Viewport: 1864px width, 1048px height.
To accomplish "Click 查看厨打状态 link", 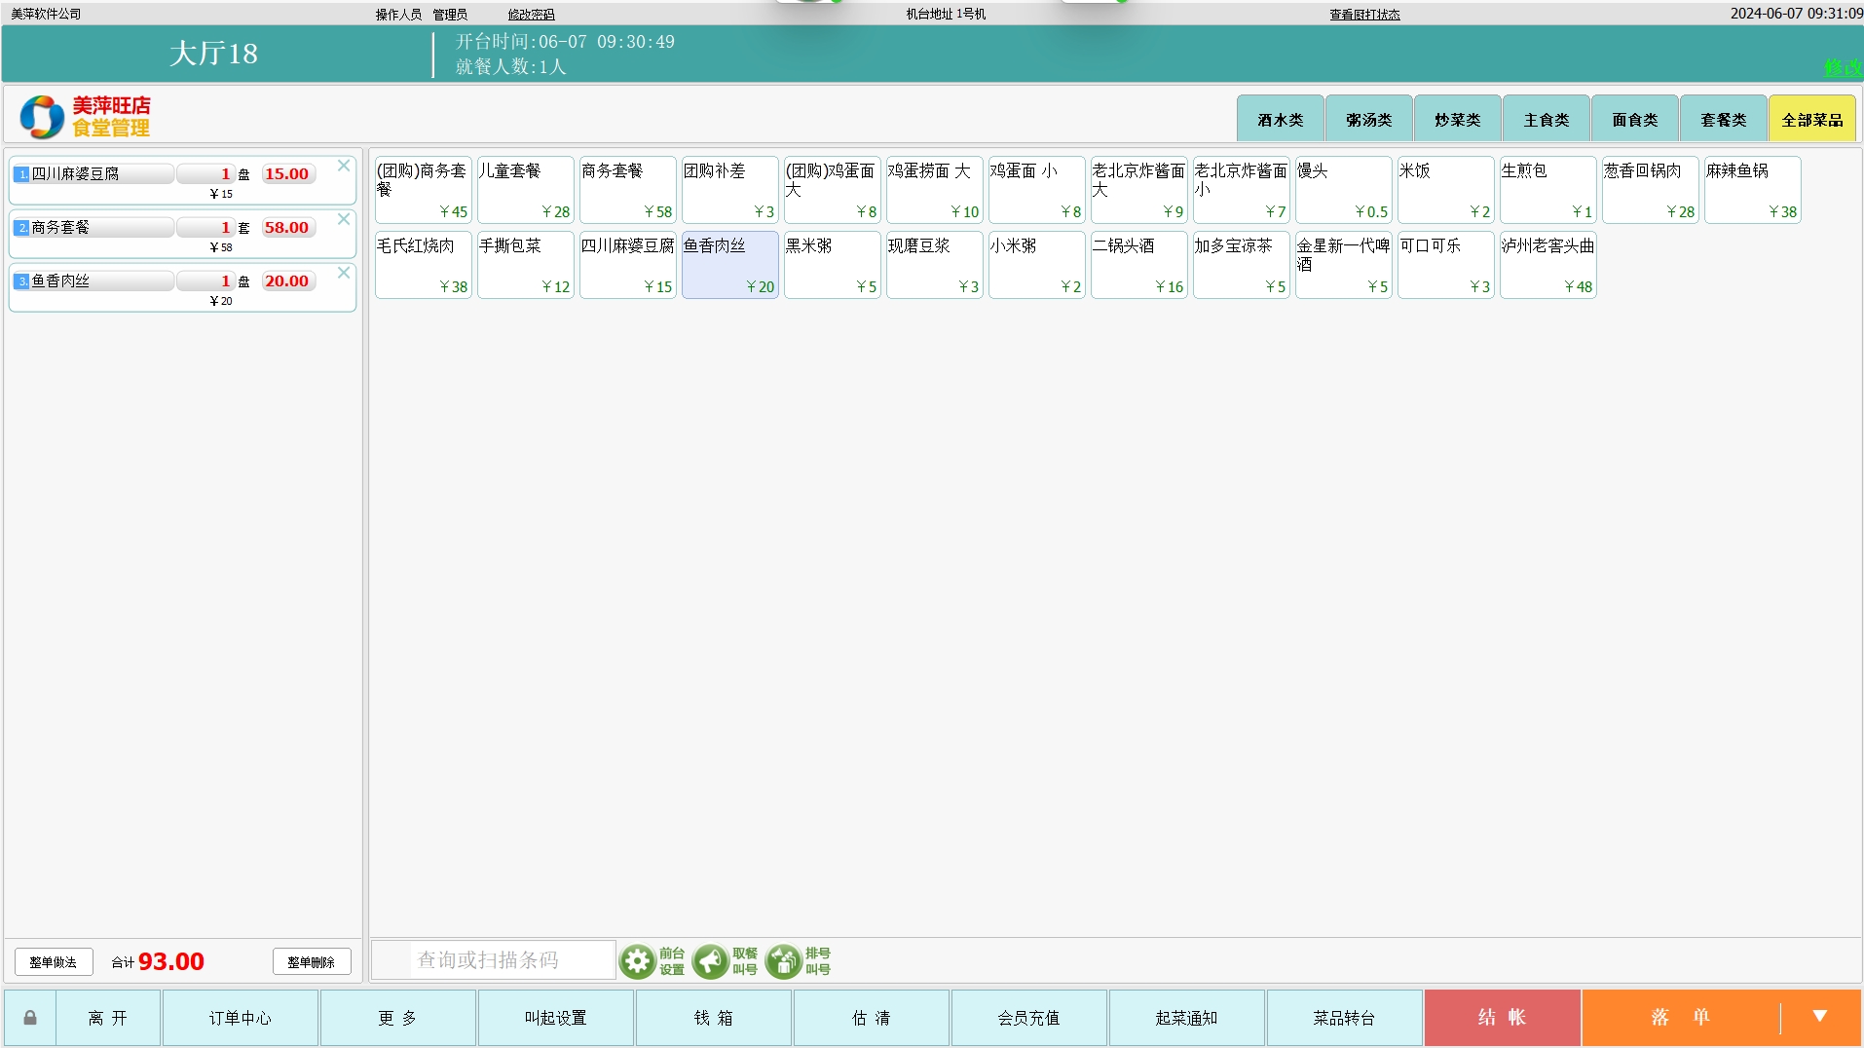I will (1364, 15).
